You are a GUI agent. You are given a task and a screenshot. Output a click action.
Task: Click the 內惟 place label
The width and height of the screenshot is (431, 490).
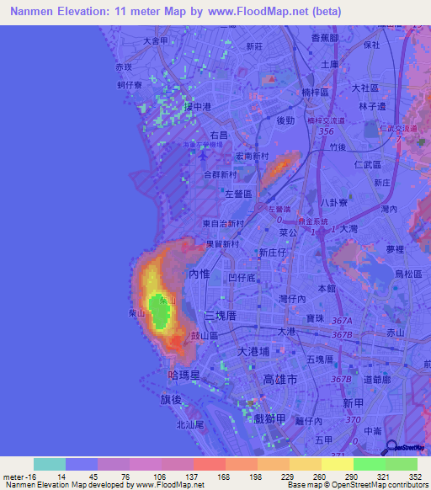pyautogui.click(x=200, y=274)
